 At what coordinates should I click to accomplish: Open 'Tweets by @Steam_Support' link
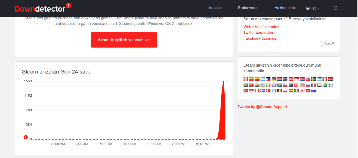262,107
